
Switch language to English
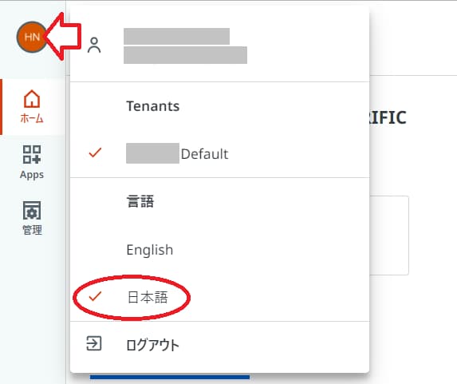pos(220,250)
